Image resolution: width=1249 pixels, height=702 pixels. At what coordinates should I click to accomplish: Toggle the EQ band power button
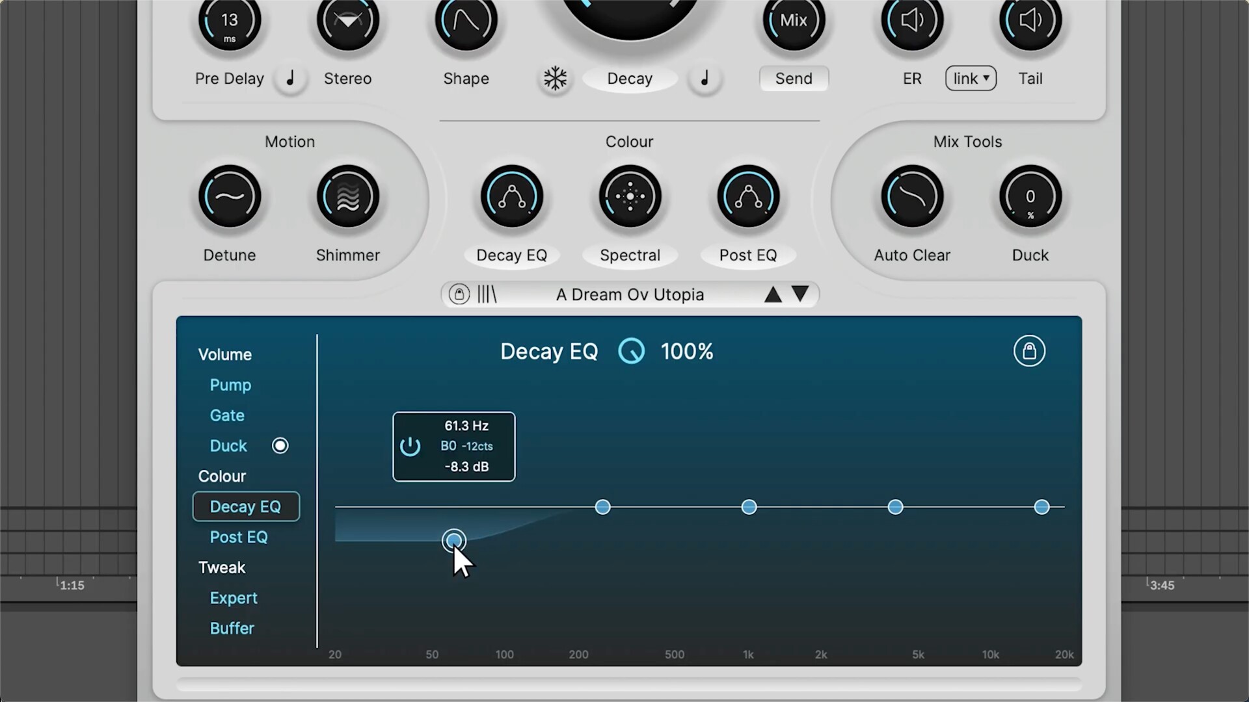(x=410, y=447)
